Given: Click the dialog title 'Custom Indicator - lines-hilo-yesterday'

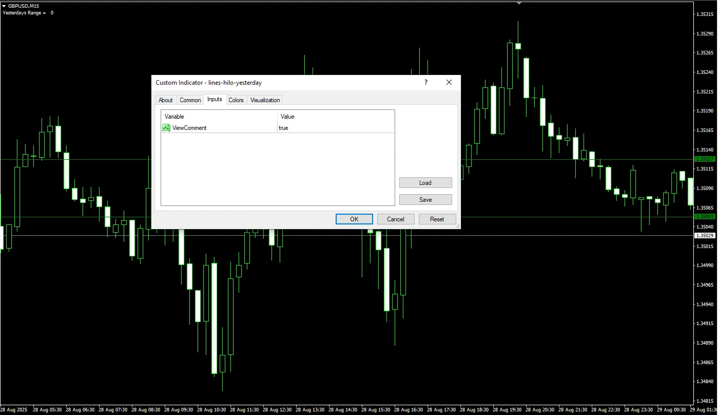Looking at the screenshot, I should [209, 83].
